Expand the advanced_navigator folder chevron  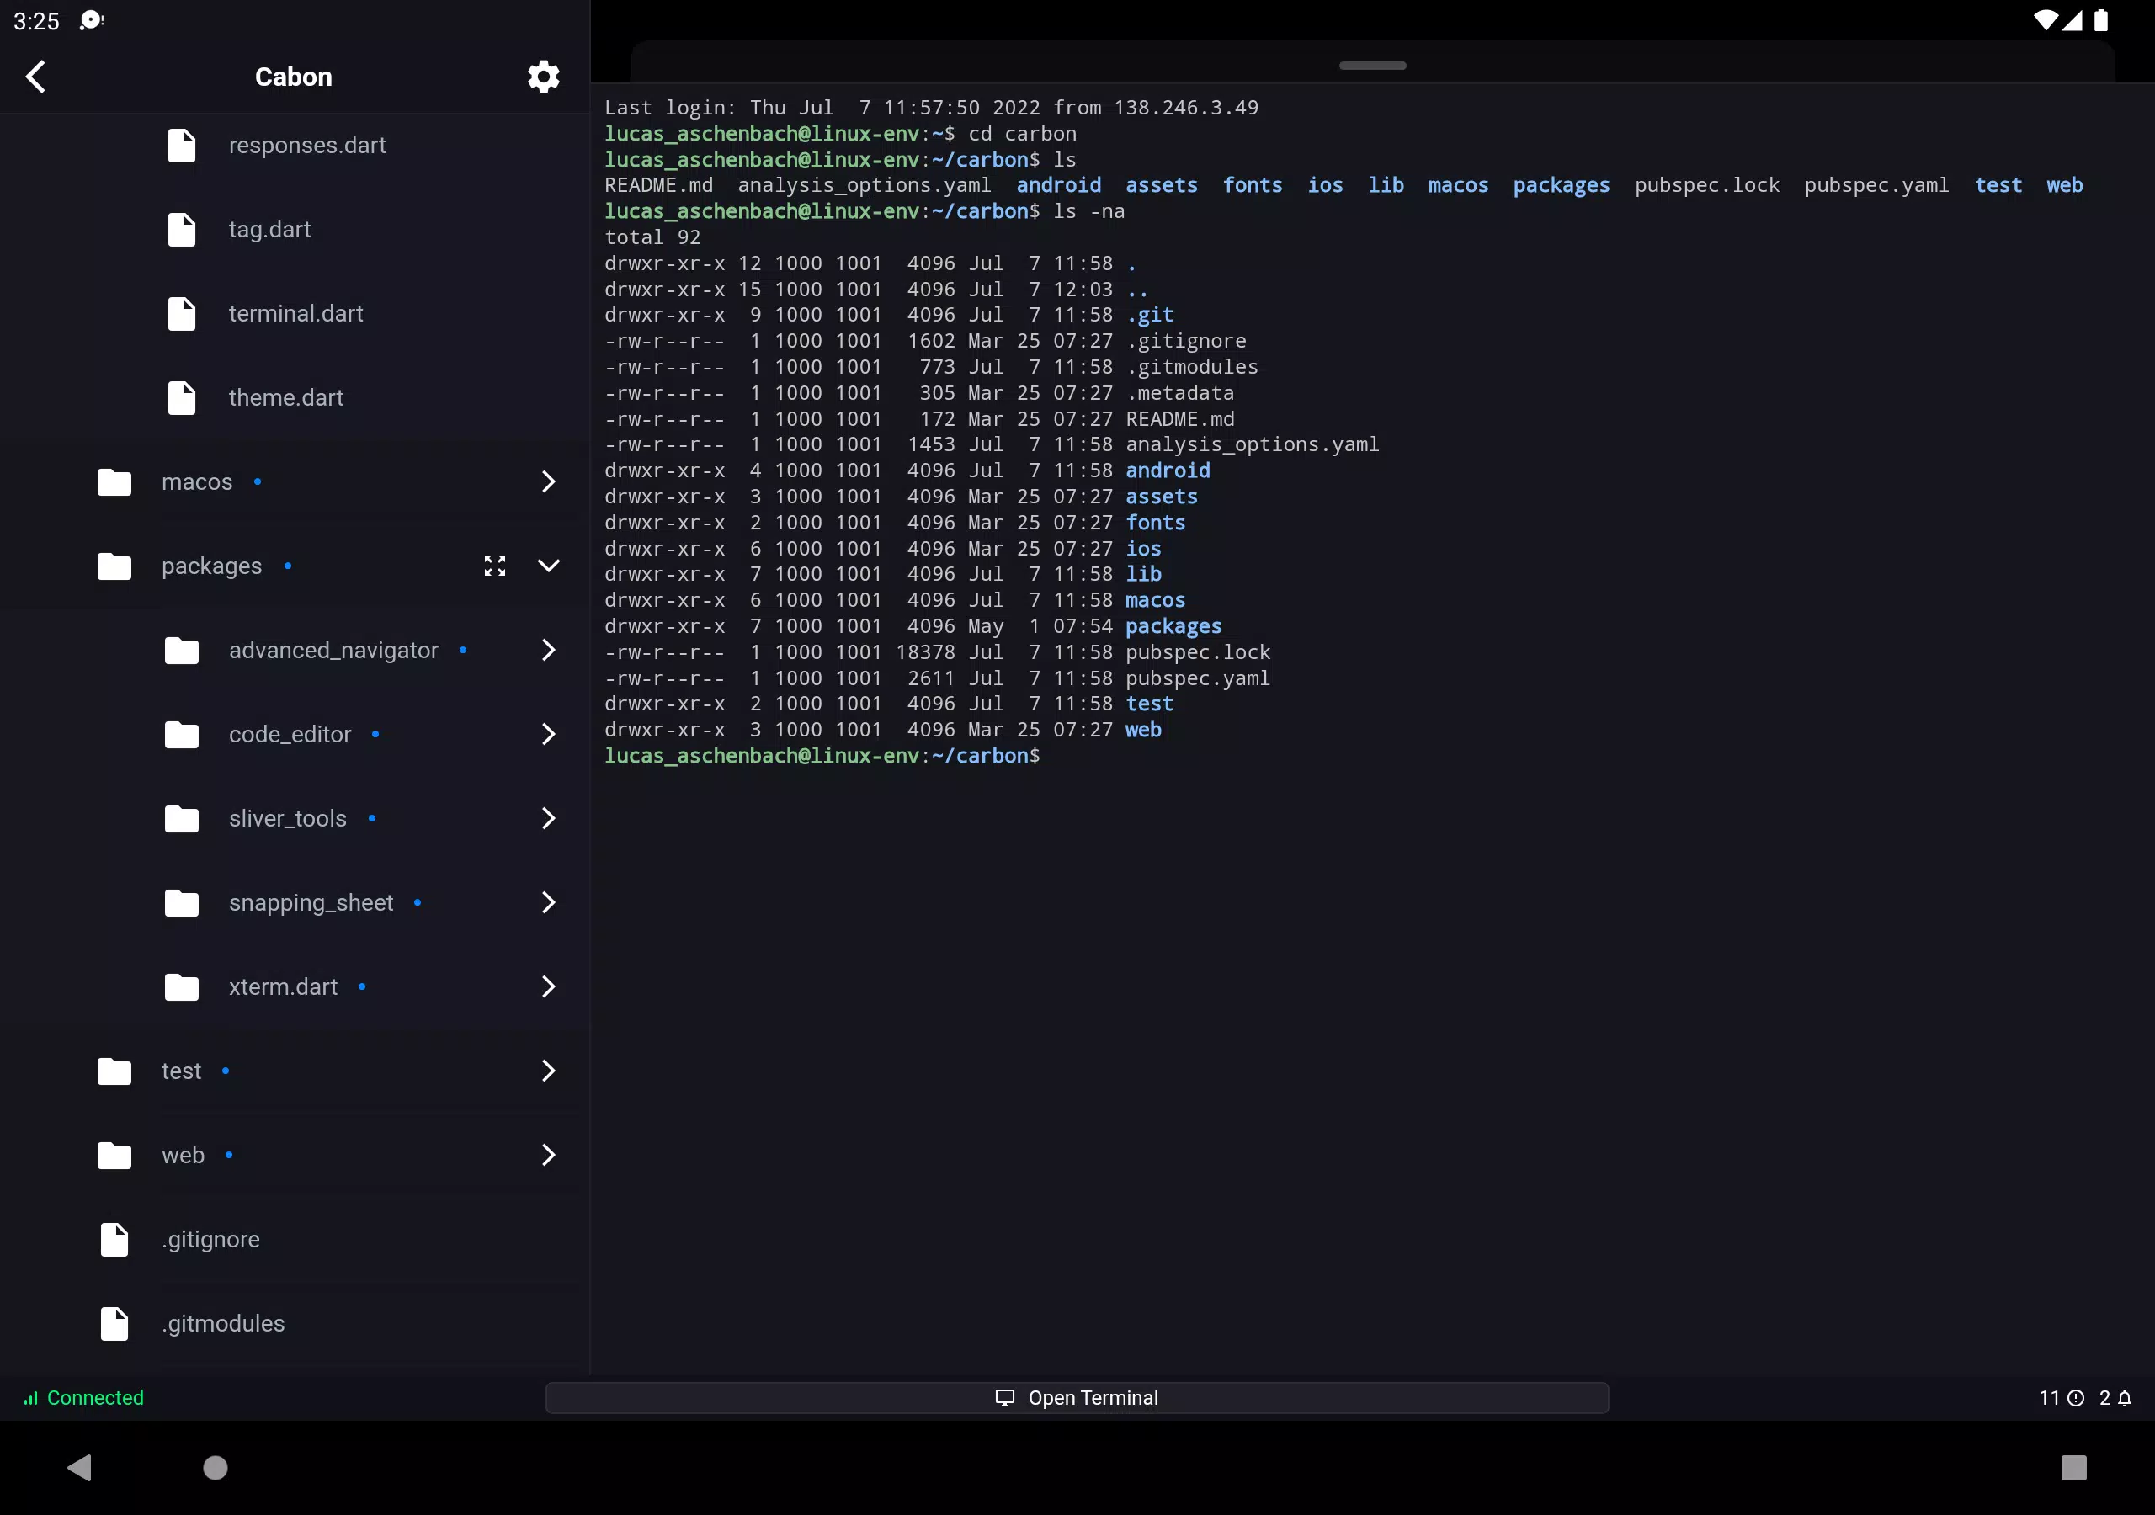click(x=548, y=650)
